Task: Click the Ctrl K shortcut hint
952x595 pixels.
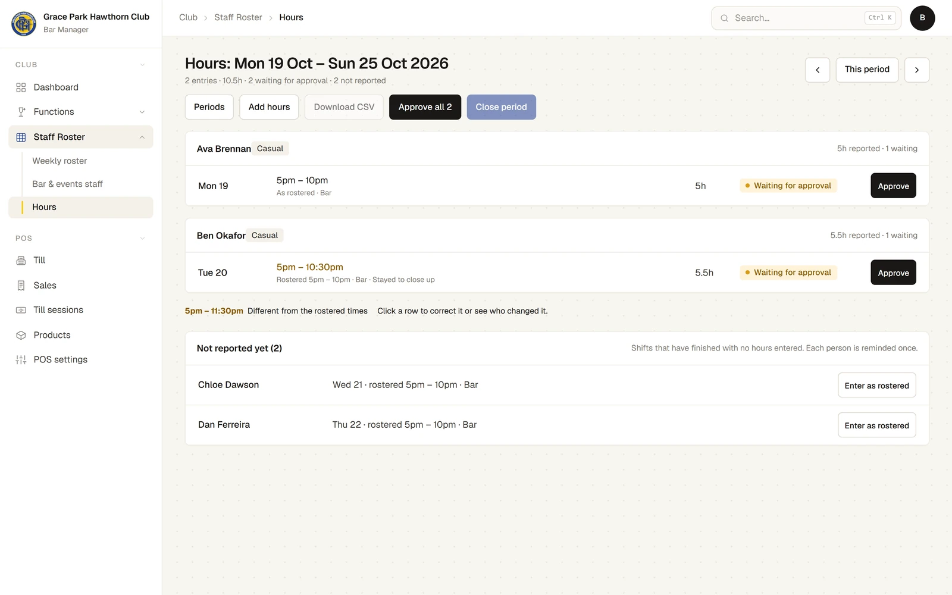Action: (880, 18)
